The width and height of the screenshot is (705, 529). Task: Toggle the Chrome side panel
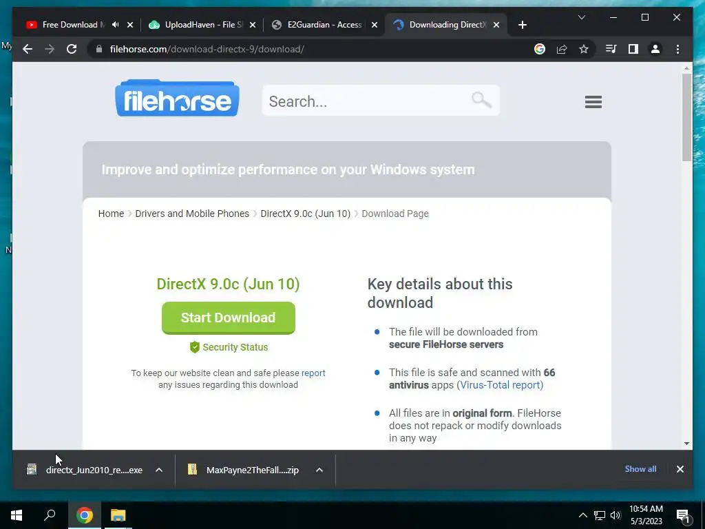click(x=633, y=49)
